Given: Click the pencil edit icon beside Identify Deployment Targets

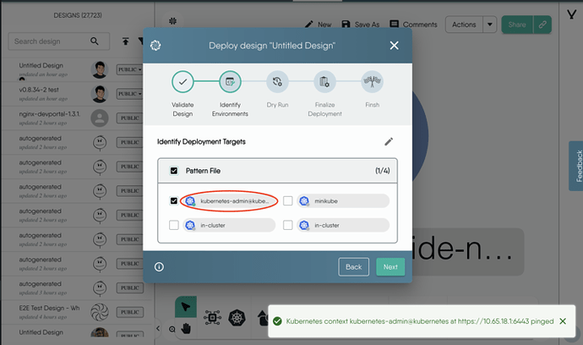Looking at the screenshot, I should 389,142.
